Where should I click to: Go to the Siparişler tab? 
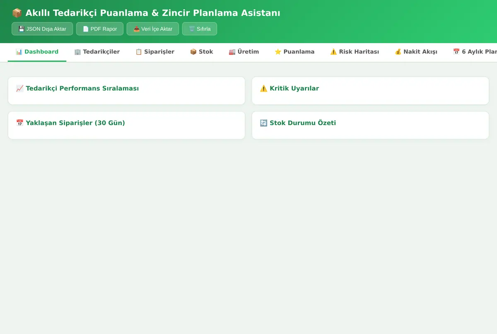click(x=155, y=52)
